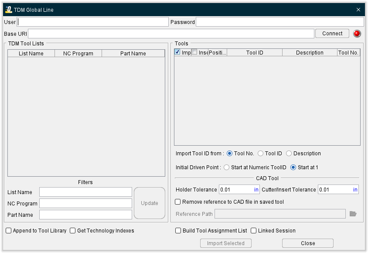Screen dimensions: 368x253
Task: Click the Reference Path text field
Action: pos(280,214)
